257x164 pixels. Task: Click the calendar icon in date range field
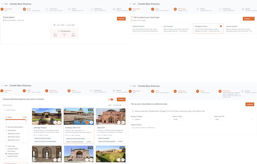click(x=55, y=25)
